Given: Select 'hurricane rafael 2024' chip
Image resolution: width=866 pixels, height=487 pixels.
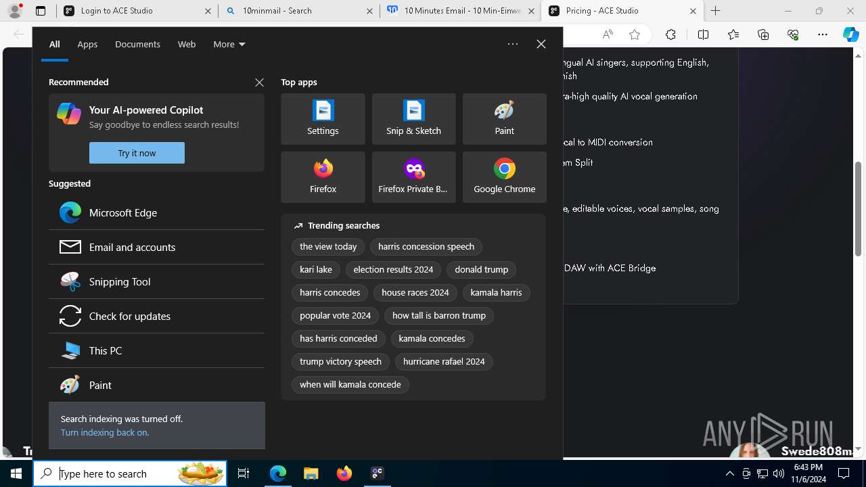Looking at the screenshot, I should click(444, 362).
